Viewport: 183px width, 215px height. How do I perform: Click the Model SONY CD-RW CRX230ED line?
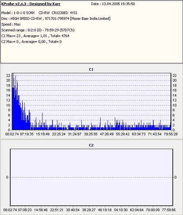point(39,13)
